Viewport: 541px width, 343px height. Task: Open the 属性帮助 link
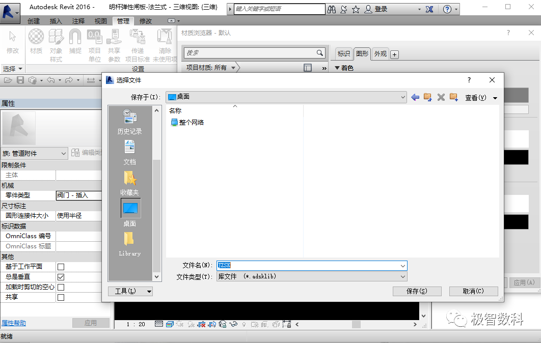14,323
